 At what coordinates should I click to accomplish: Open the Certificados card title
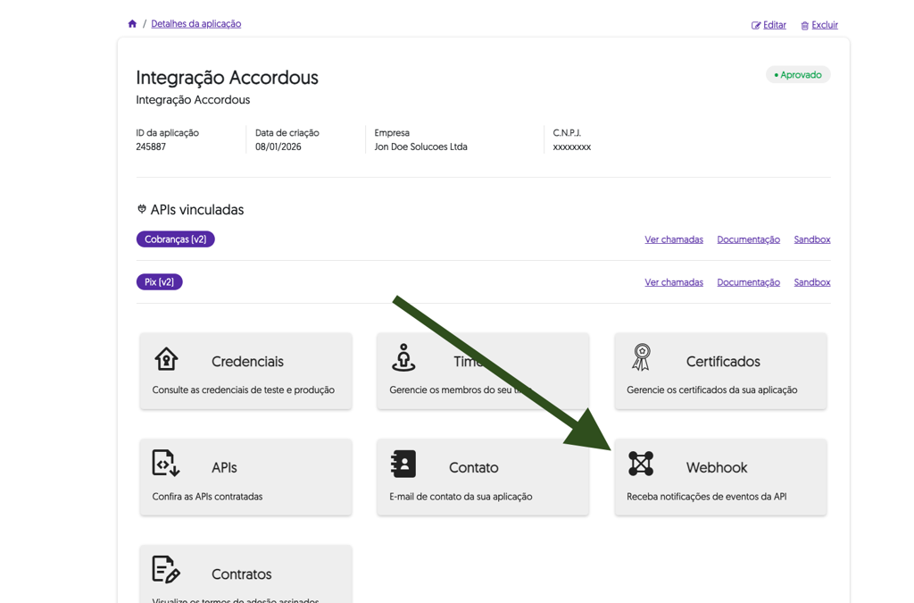(x=723, y=362)
